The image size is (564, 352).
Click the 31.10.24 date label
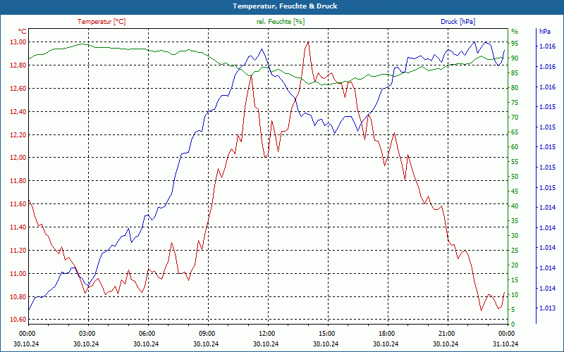pos(505,344)
